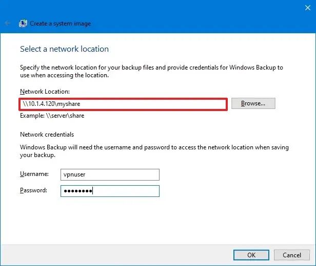Focus the masked Password field
Viewport: 316px width, 266px height.
[110, 191]
